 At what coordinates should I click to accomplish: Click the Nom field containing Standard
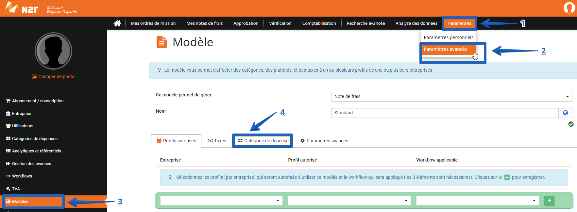coord(445,113)
